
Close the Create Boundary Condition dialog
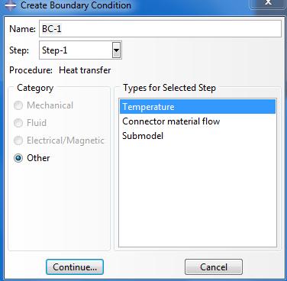click(x=268, y=4)
